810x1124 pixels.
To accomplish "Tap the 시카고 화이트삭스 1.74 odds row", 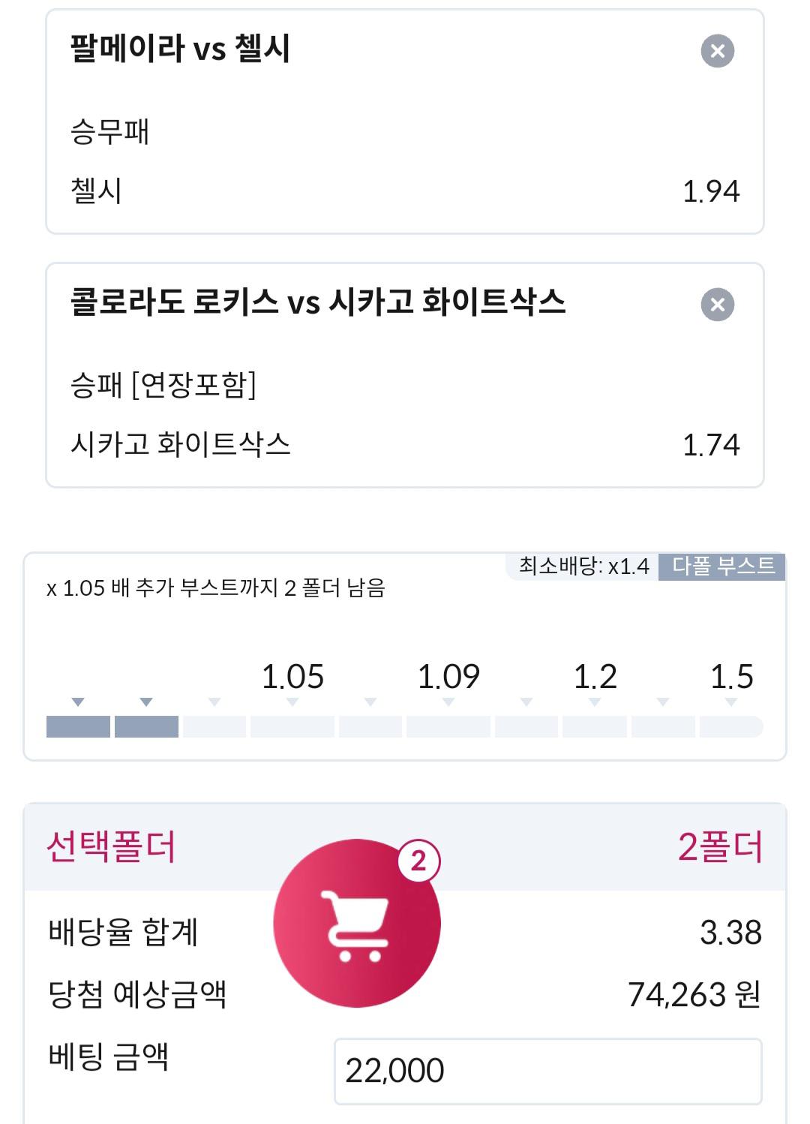I will (x=405, y=445).
